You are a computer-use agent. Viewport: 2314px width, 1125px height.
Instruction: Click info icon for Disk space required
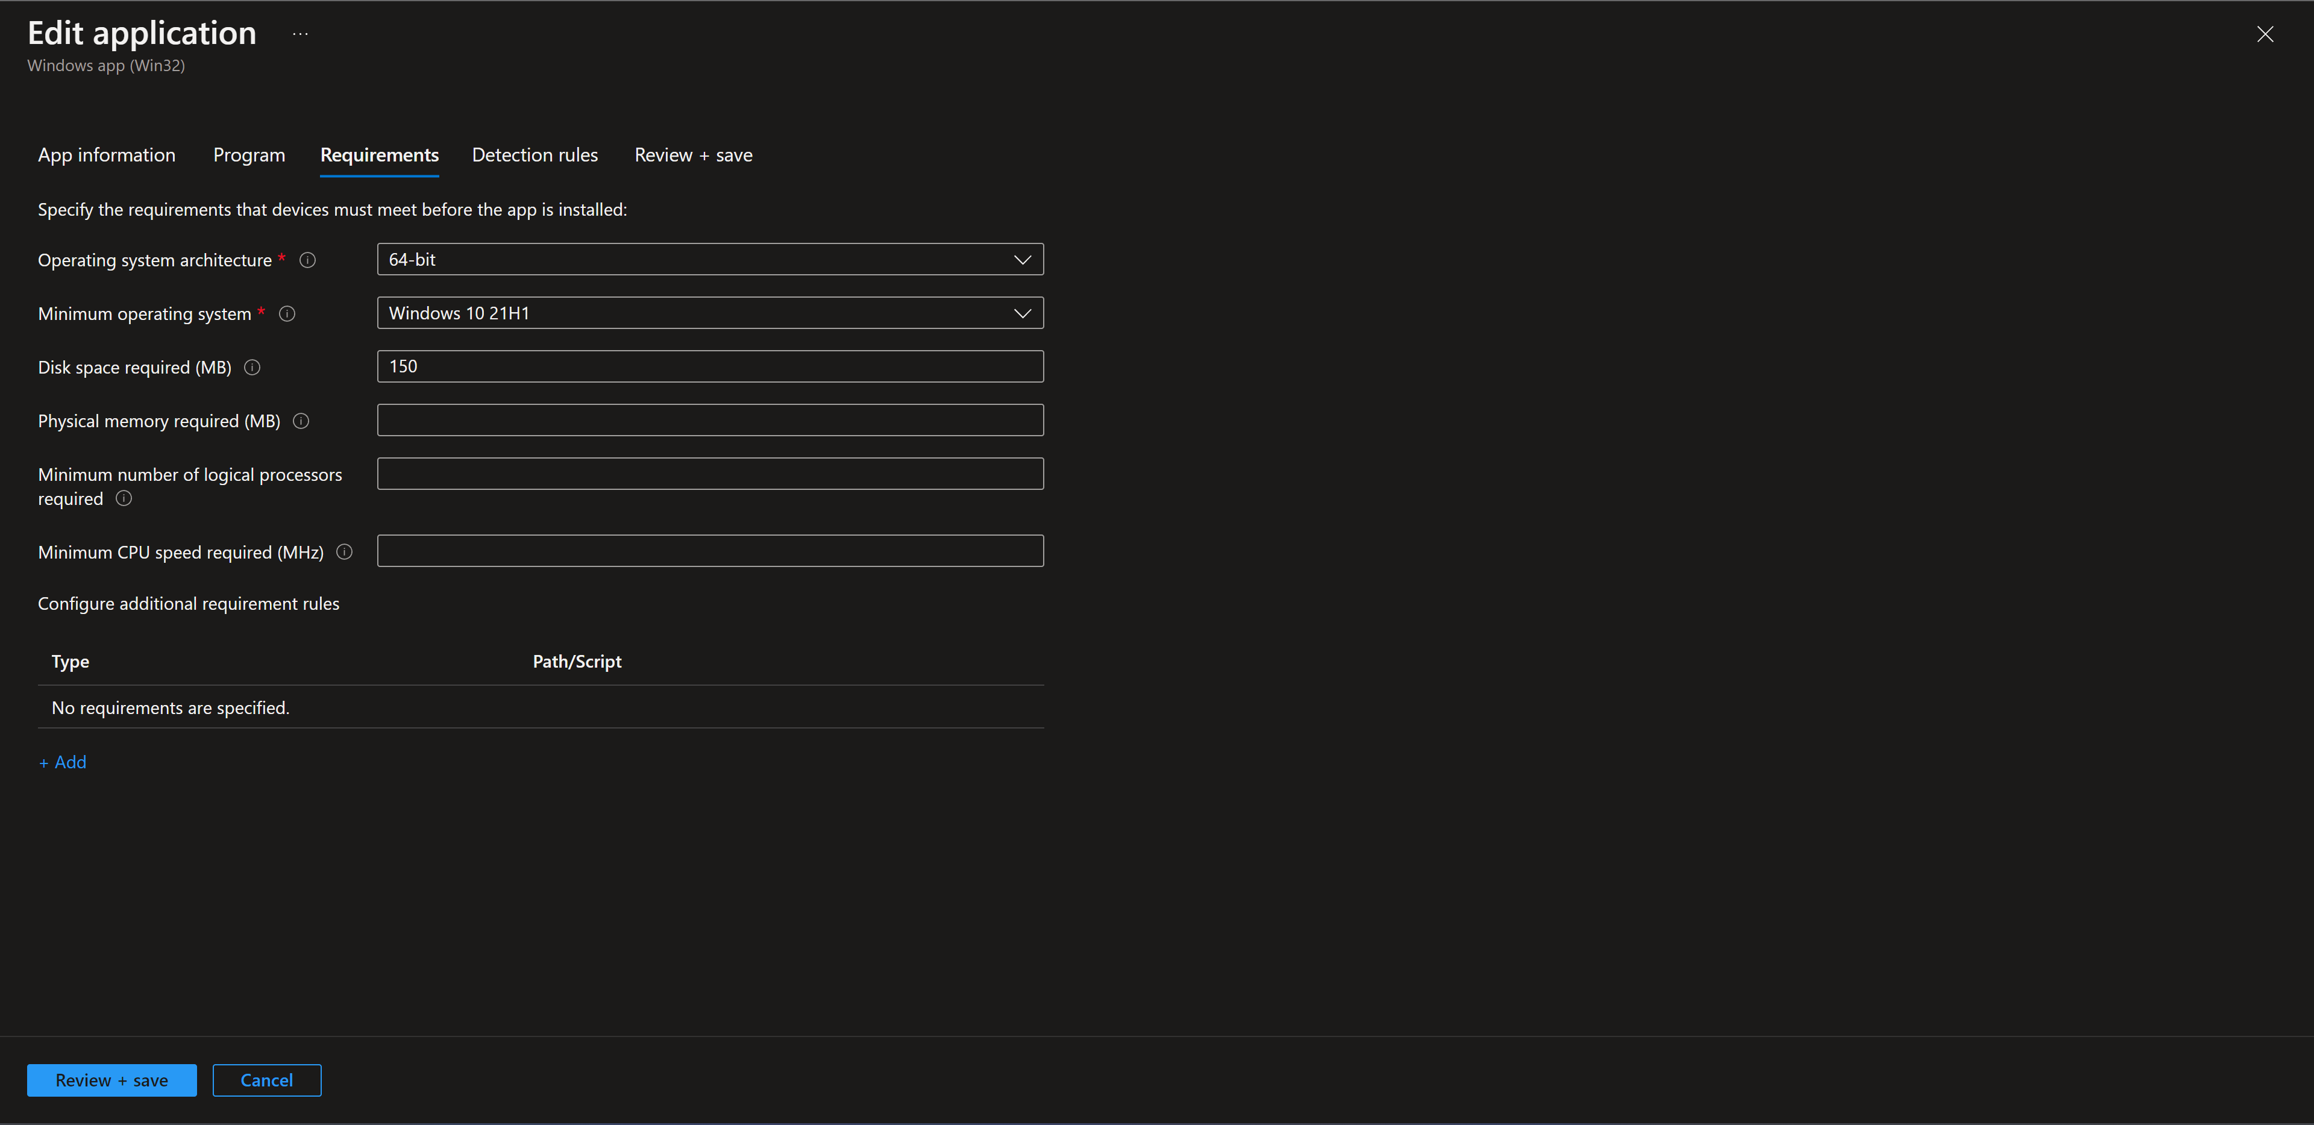(252, 368)
